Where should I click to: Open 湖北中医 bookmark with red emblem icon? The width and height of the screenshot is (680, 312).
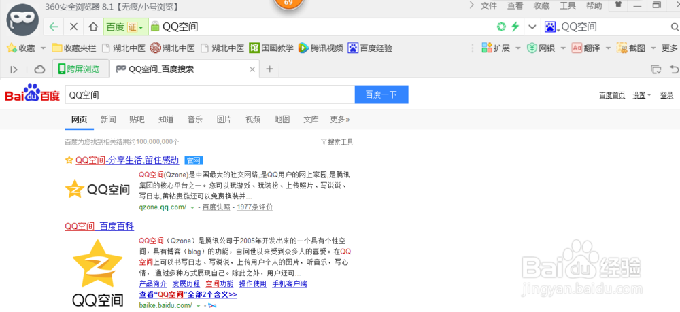click(x=173, y=48)
